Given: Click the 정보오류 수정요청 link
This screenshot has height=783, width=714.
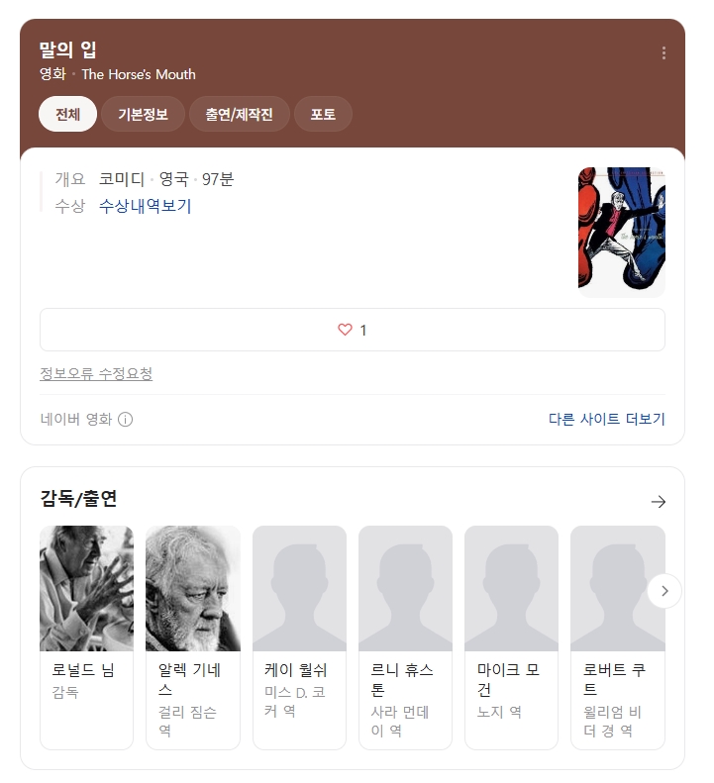Looking at the screenshot, I should [96, 373].
